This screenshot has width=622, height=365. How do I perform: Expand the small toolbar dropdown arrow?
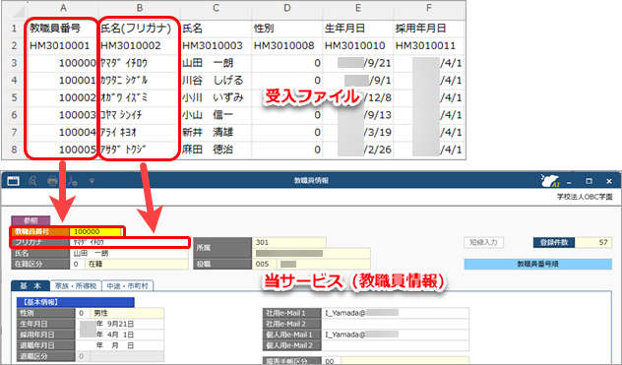pyautogui.click(x=92, y=181)
